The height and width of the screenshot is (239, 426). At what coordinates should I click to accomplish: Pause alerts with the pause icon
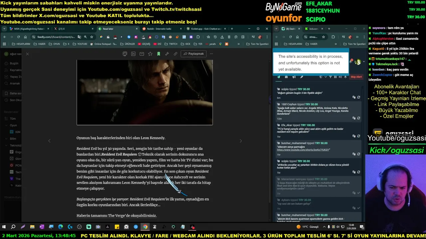coord(335,77)
